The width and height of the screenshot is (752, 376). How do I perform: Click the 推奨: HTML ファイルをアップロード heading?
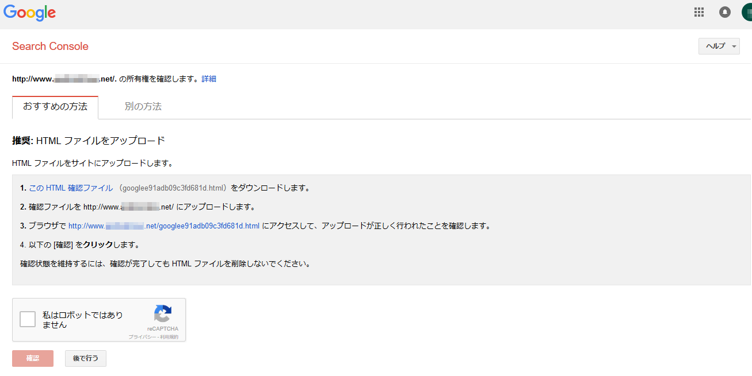[89, 141]
